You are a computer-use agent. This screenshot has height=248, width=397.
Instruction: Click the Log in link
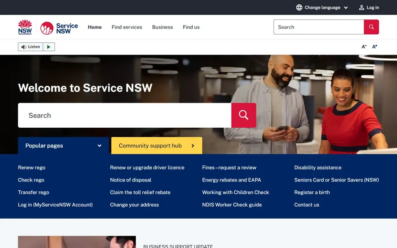point(369,7)
